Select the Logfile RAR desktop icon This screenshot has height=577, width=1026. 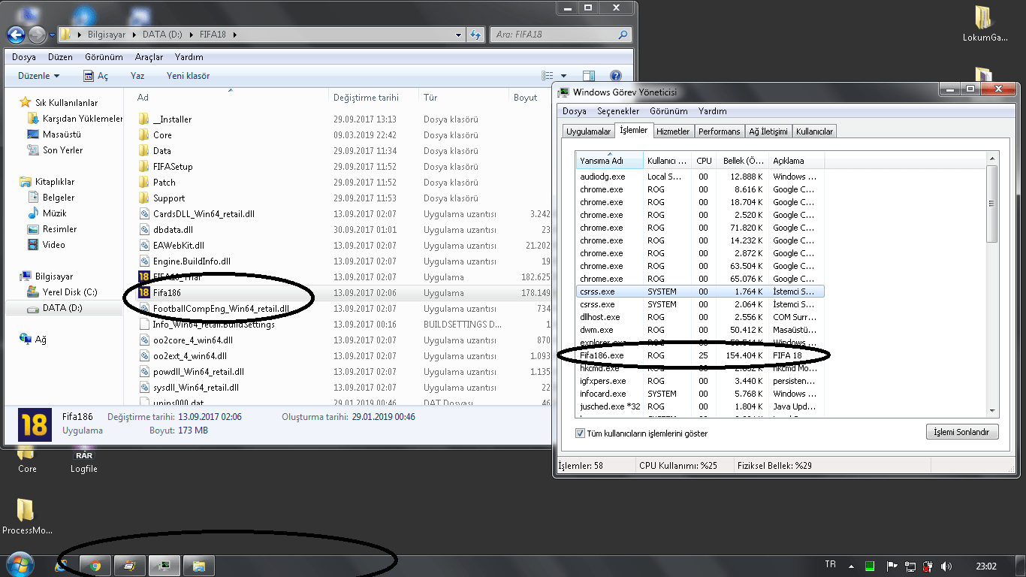83,458
